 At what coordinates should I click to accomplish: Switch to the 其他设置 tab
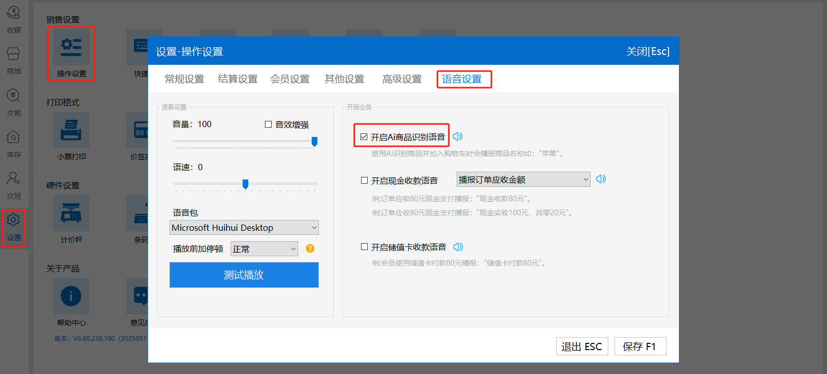pyautogui.click(x=344, y=79)
